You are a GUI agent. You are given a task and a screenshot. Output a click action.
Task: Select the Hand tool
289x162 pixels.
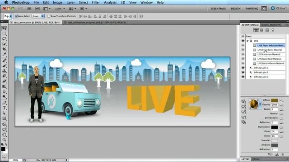(4, 135)
